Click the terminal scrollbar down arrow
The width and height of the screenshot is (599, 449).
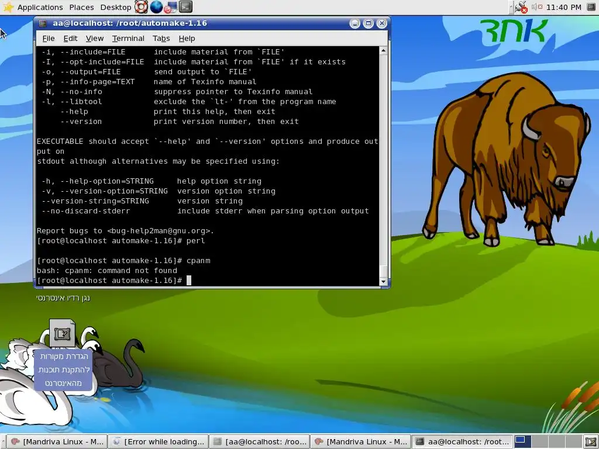pyautogui.click(x=384, y=282)
